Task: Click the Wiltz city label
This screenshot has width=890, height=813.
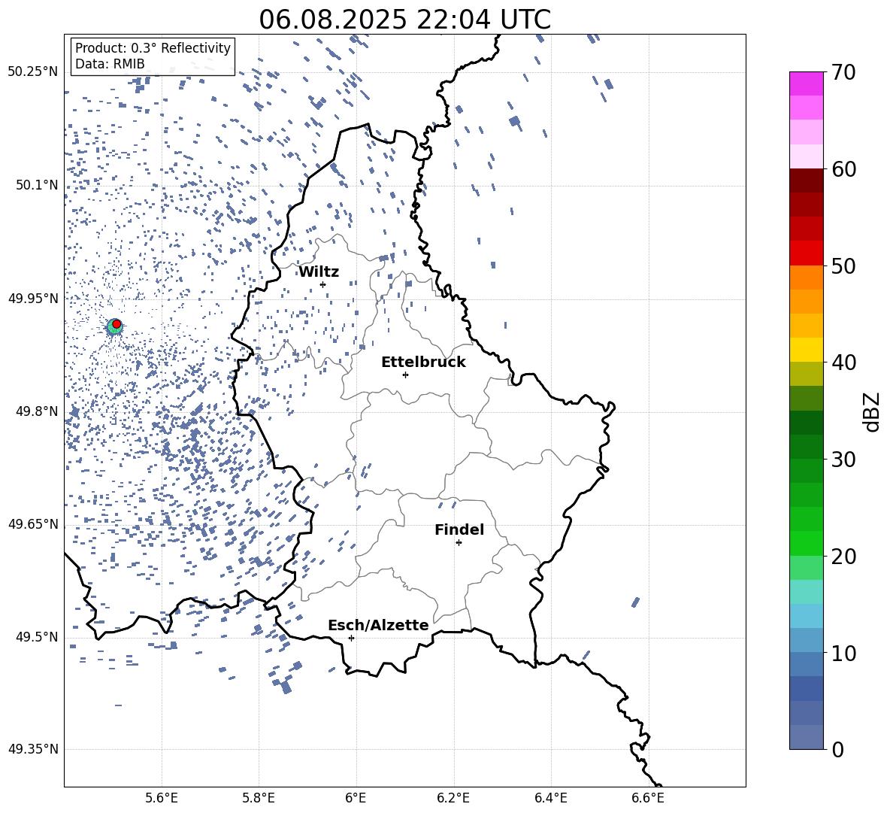Action: (319, 272)
